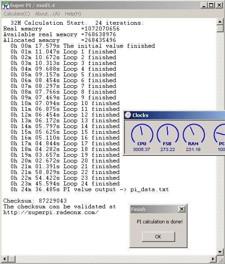Click the horizontal scrollbar thumb
The height and width of the screenshot is (264, 225).
(x=12, y=259)
